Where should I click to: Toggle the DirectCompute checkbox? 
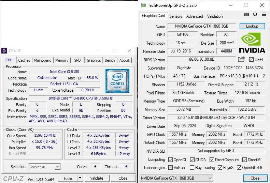click(x=212, y=160)
